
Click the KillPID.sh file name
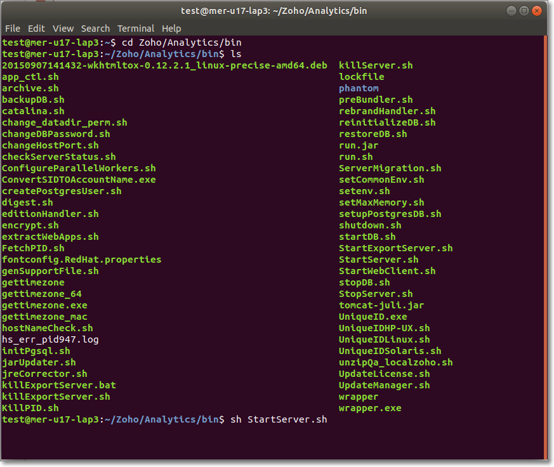point(30,408)
